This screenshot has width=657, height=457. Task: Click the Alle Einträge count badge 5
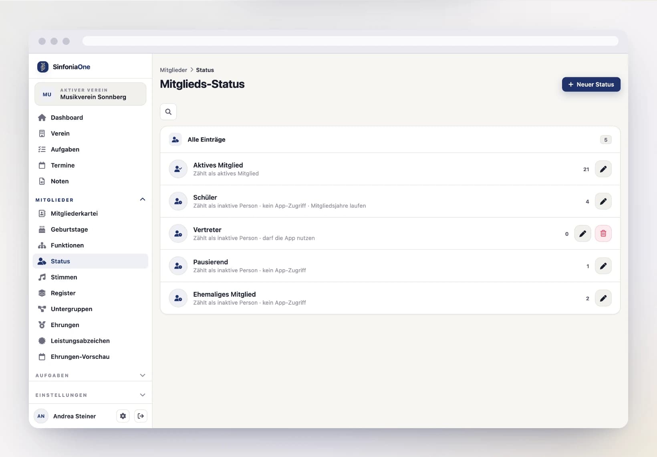pyautogui.click(x=605, y=140)
